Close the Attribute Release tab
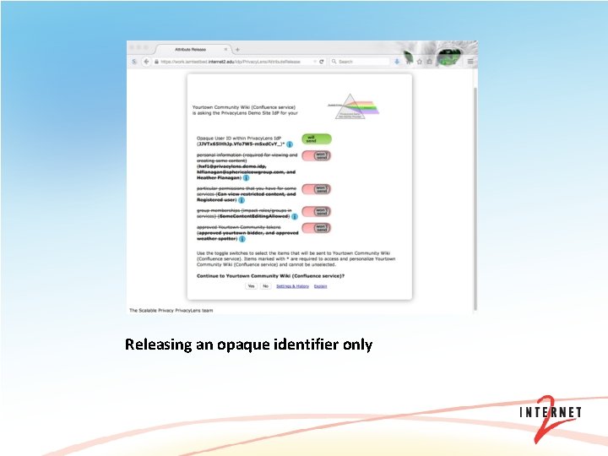608x456 pixels. click(225, 50)
